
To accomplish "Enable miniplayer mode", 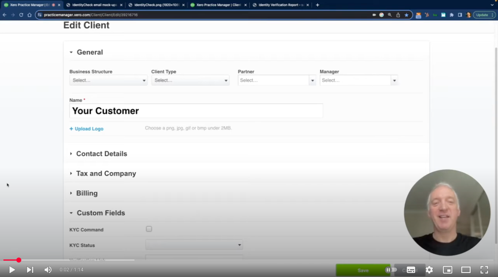I will click(448, 270).
